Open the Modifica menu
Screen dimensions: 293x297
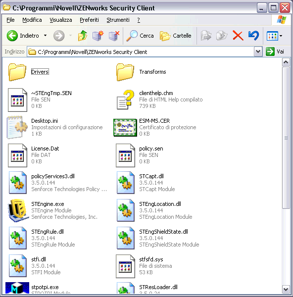point(32,20)
